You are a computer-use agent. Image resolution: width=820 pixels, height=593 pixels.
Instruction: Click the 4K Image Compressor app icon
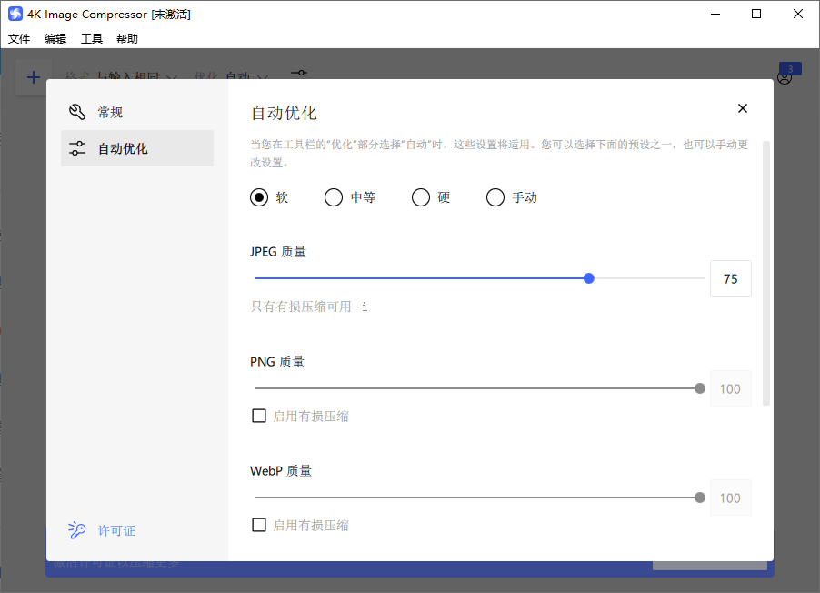(x=15, y=14)
